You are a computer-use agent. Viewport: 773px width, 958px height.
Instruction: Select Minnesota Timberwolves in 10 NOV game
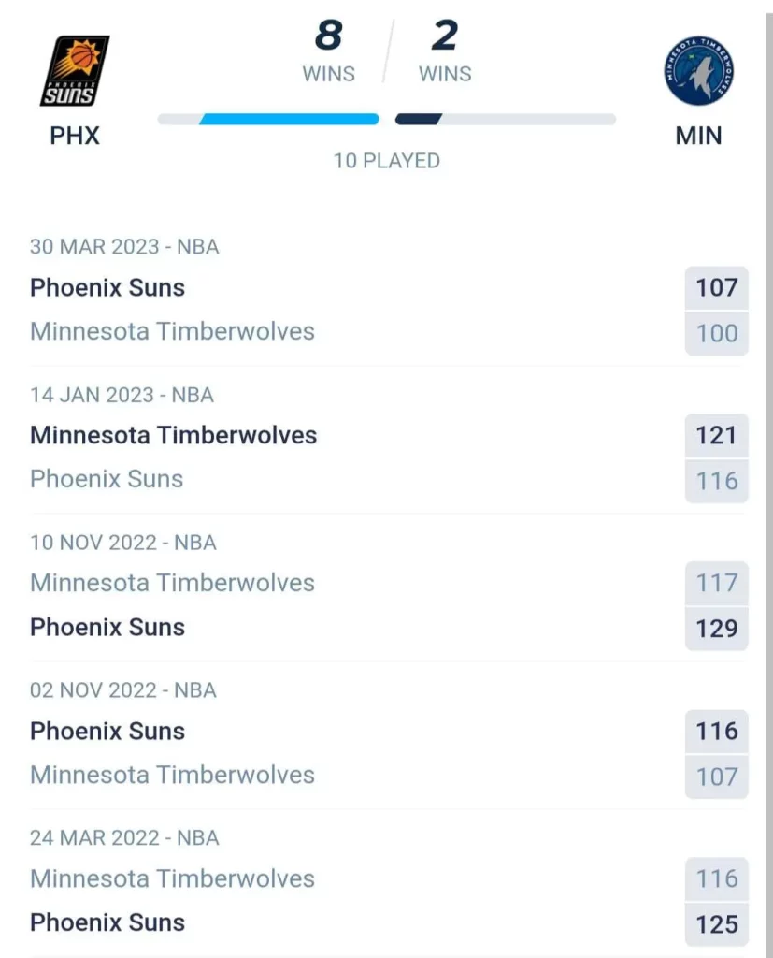173,583
